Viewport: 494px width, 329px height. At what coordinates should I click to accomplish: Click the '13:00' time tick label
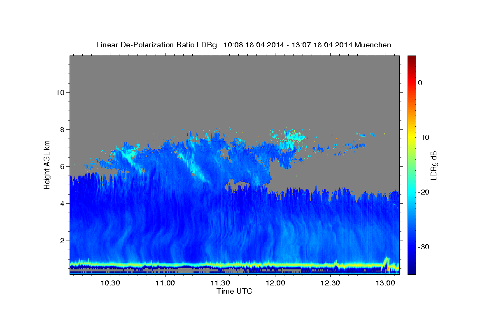tap(385, 283)
